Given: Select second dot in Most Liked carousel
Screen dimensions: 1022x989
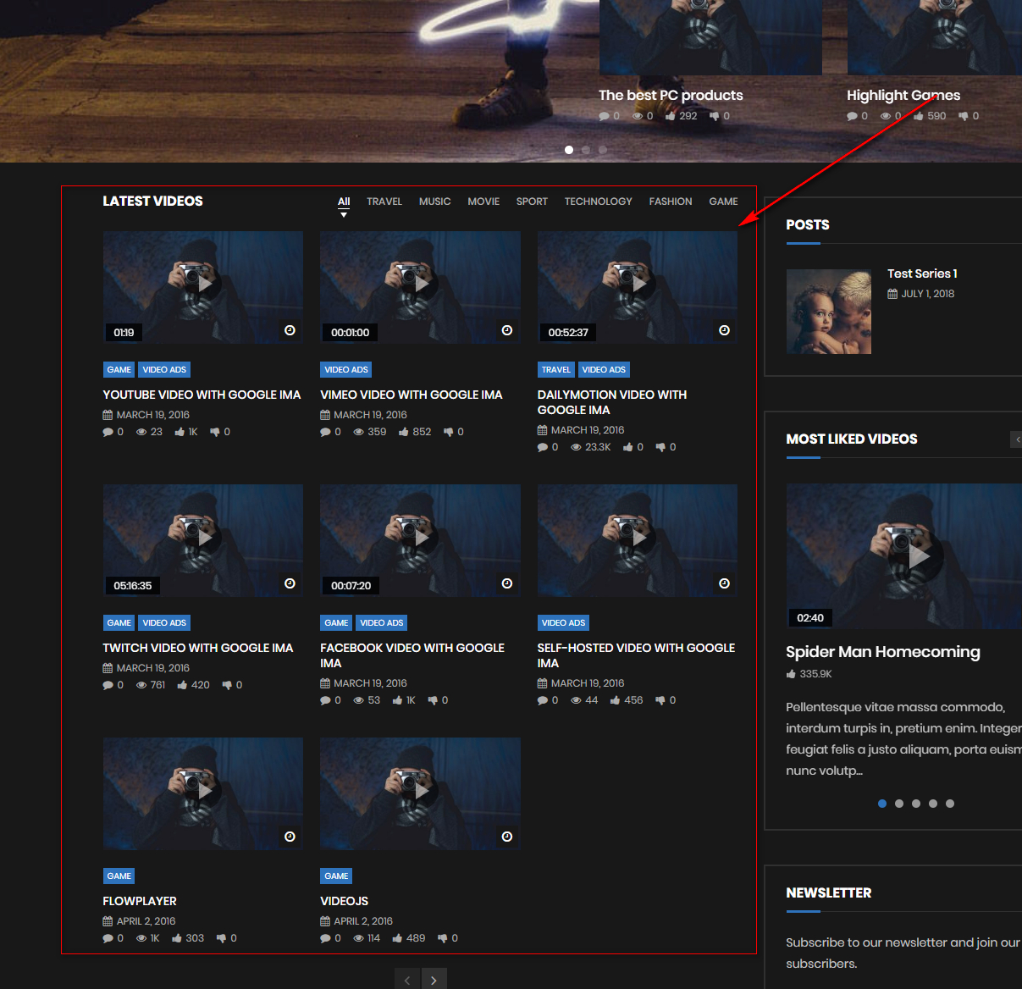Looking at the screenshot, I should click(899, 804).
